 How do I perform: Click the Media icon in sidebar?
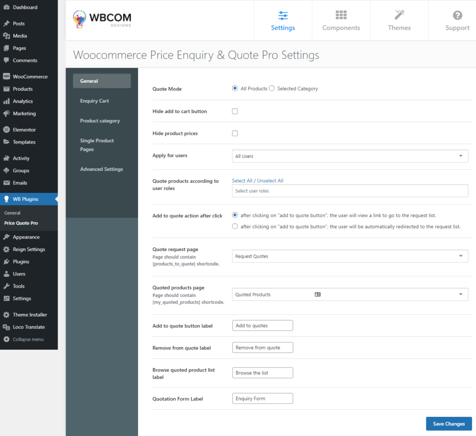pyautogui.click(x=7, y=36)
